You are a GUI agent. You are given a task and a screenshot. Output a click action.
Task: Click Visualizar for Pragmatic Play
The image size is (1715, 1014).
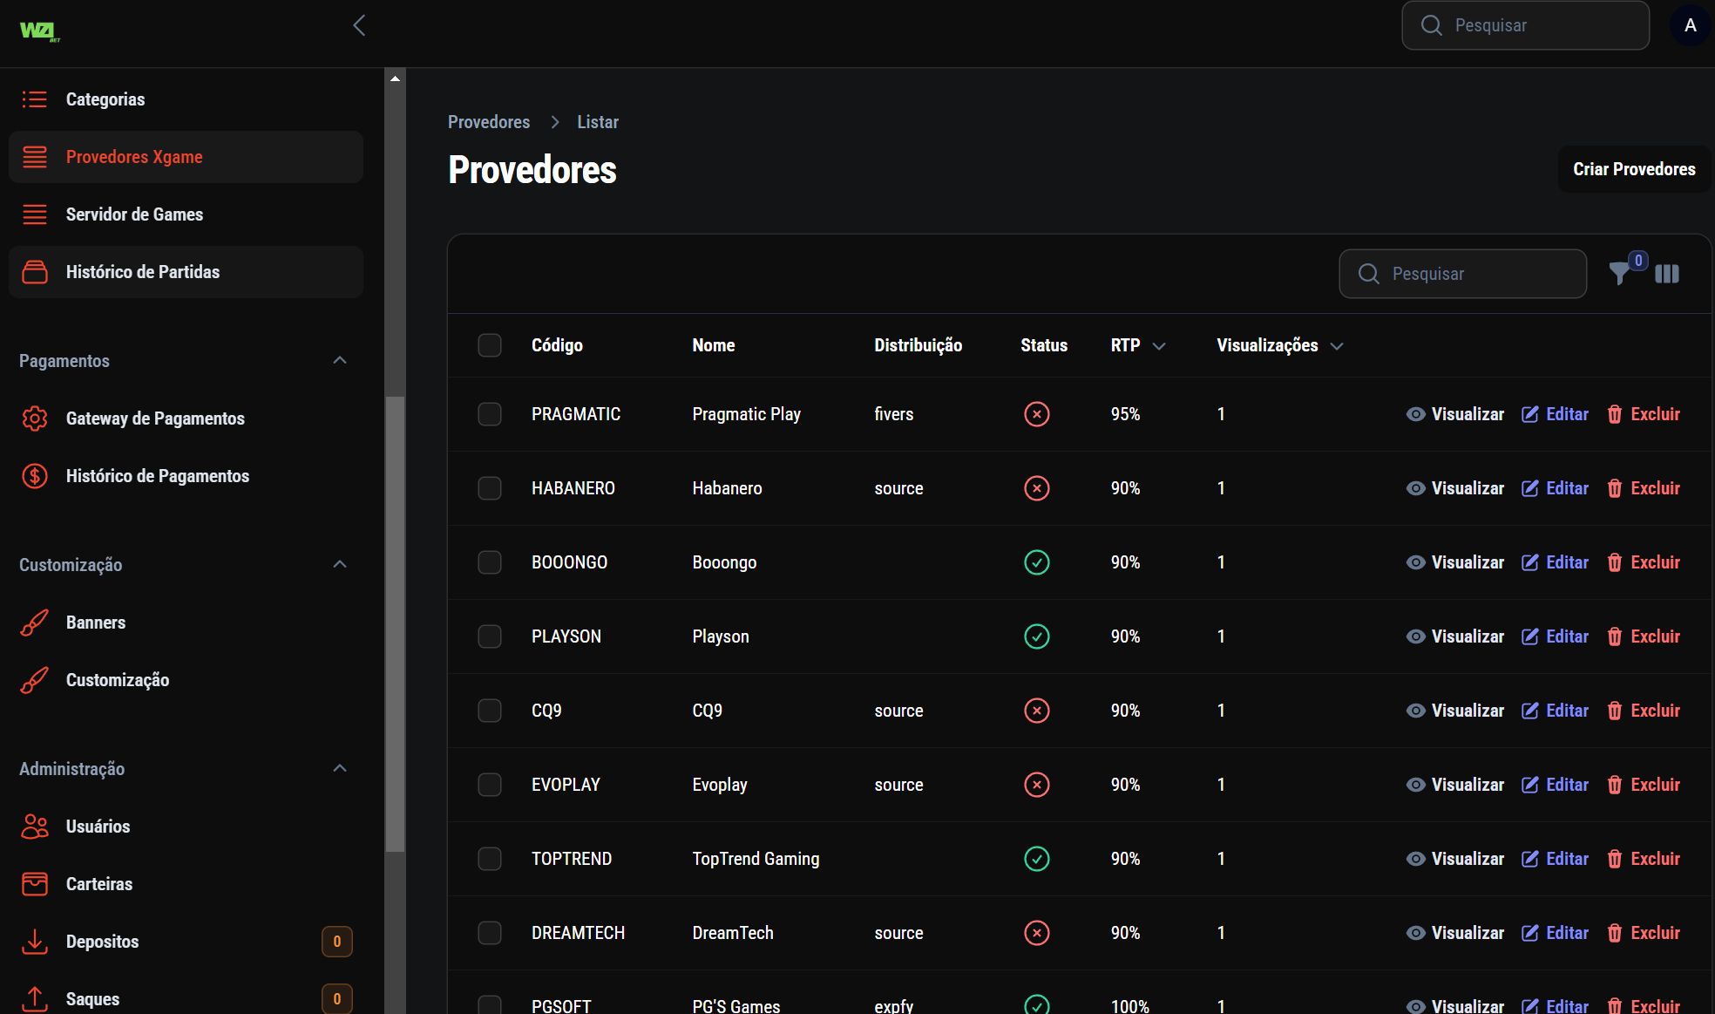point(1455,414)
